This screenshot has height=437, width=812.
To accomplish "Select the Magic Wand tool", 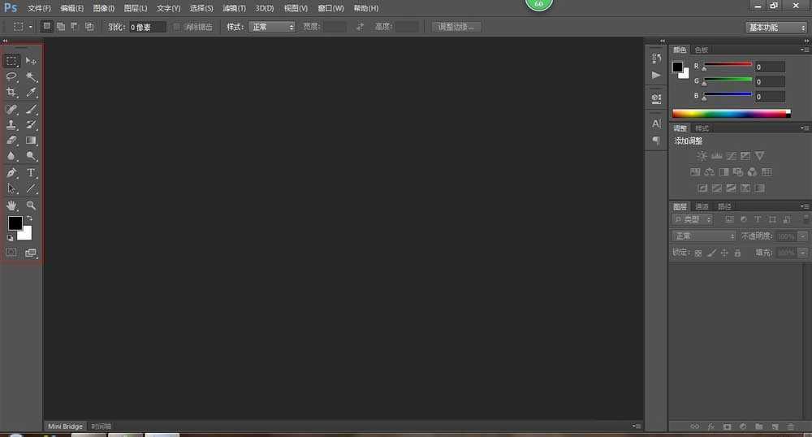I will pyautogui.click(x=32, y=77).
